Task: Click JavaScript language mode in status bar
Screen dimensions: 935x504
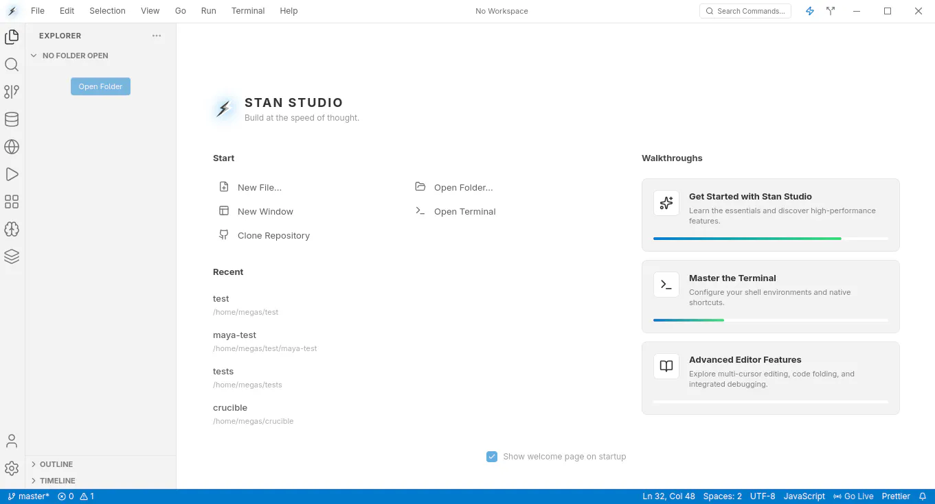Action: tap(804, 496)
